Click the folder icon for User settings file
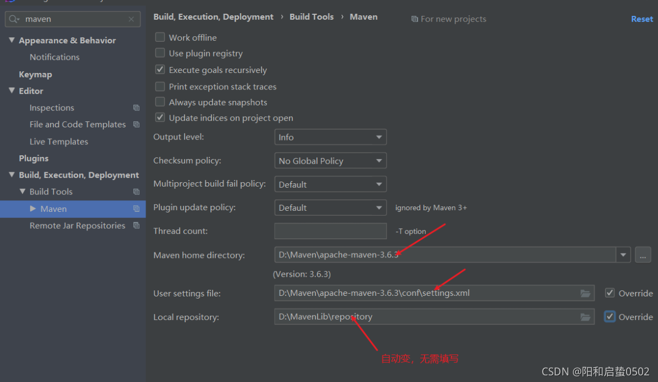This screenshot has height=382, width=658. pyautogui.click(x=585, y=293)
